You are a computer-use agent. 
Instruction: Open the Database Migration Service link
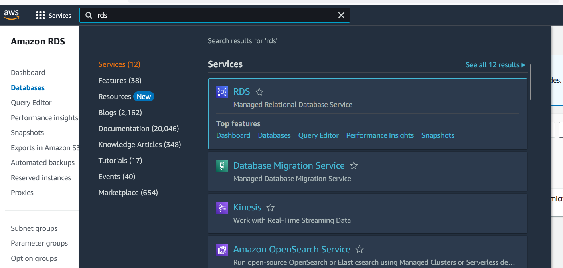[x=289, y=166]
